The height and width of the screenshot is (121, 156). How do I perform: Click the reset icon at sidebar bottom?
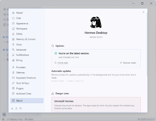pyautogui.click(x=21, y=108)
